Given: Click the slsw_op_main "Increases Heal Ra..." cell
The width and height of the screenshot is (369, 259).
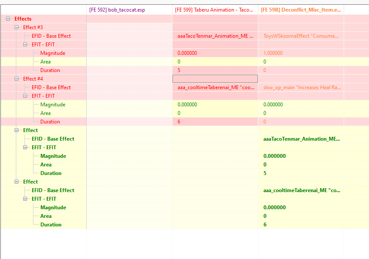Looking at the screenshot, I should pyautogui.click(x=301, y=87).
